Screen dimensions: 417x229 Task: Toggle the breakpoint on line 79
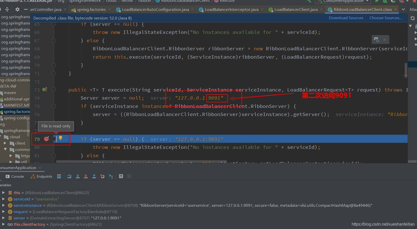(46, 139)
